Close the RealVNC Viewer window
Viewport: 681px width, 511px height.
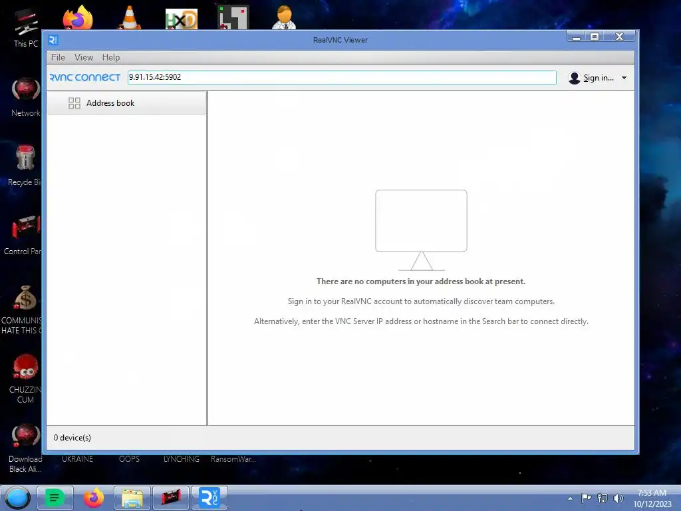619,37
